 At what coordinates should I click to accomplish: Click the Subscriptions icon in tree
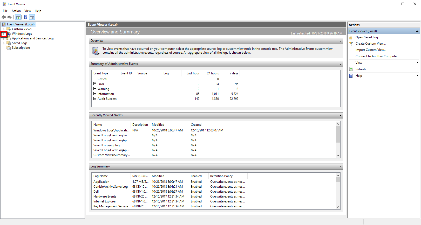[9, 48]
